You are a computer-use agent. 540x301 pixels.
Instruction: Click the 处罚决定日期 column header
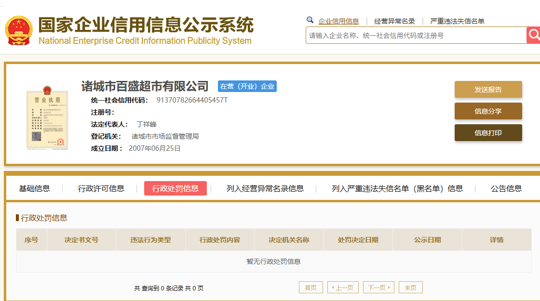[358, 240]
